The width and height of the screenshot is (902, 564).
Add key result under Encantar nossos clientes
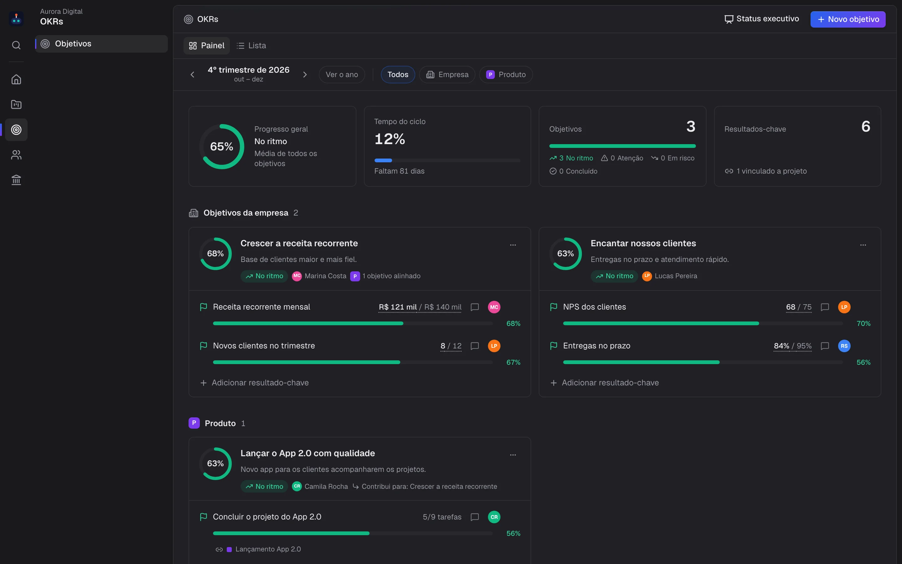coord(604,383)
